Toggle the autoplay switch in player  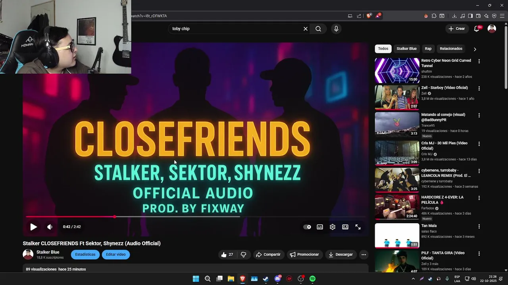click(307, 227)
